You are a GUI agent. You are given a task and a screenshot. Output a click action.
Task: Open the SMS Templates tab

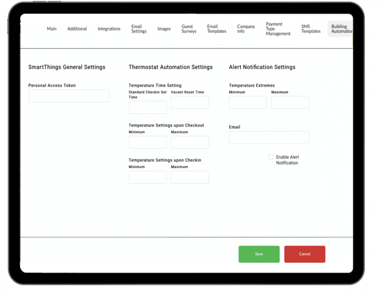311,29
